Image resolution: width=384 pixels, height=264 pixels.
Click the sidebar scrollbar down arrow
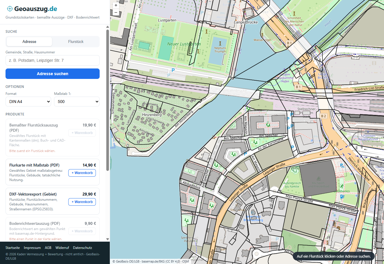coord(108,239)
